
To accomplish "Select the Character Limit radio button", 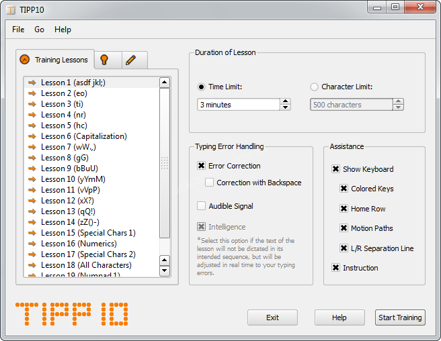I will click(314, 87).
